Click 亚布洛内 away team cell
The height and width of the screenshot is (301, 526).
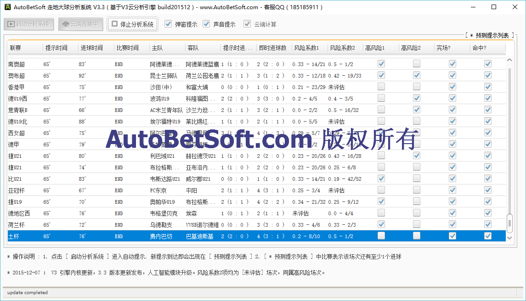[202, 167]
